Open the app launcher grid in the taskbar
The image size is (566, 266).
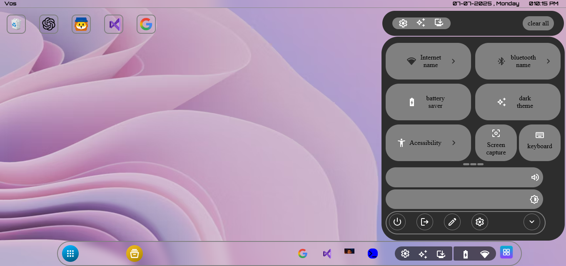point(70,253)
